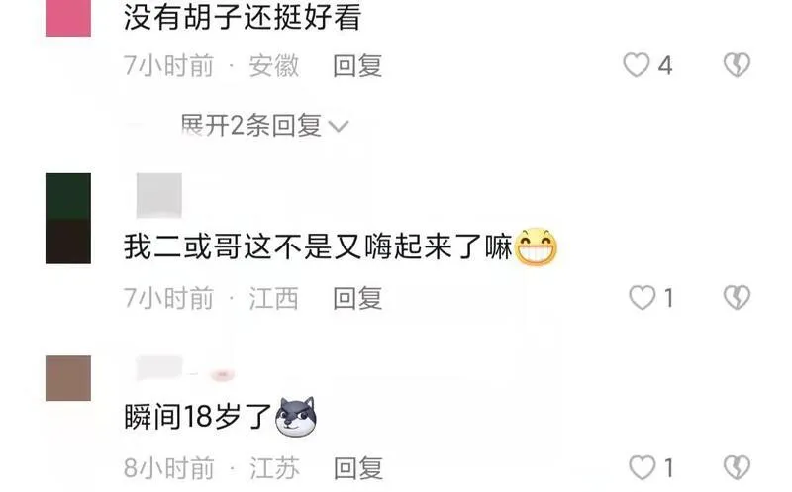This screenshot has height=492, width=792.
Task: Select the comment text 没有胡子还挺好看
Action: click(x=243, y=17)
